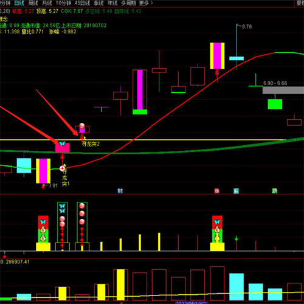This screenshot has height=304, width=304.
Task: Click the blue 财 marker
Action: [x=120, y=191]
